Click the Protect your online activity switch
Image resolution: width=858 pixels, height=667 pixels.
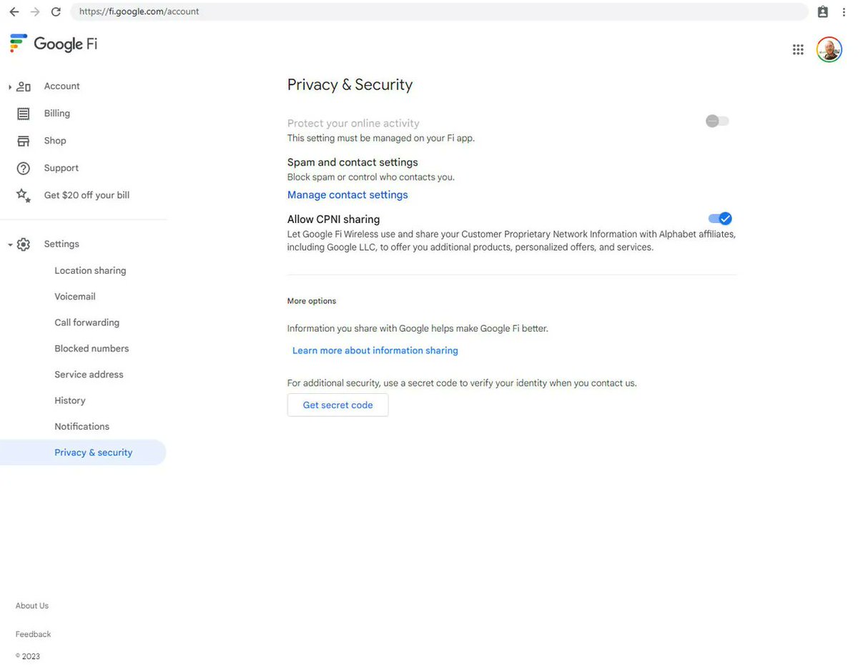click(x=717, y=121)
